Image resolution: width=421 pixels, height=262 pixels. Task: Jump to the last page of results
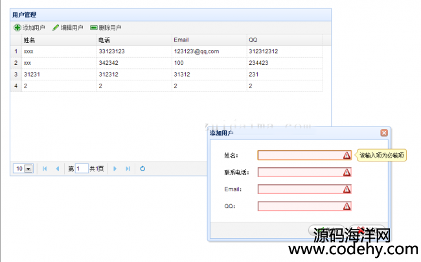tap(128, 169)
